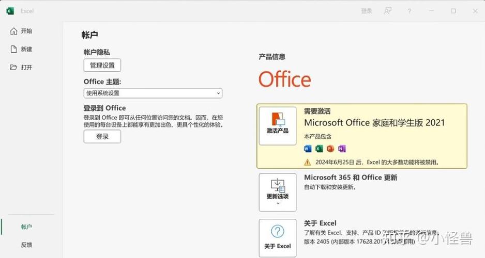The image size is (485, 258).
Task: Open the 反馈 feedback page
Action: [x=26, y=245]
